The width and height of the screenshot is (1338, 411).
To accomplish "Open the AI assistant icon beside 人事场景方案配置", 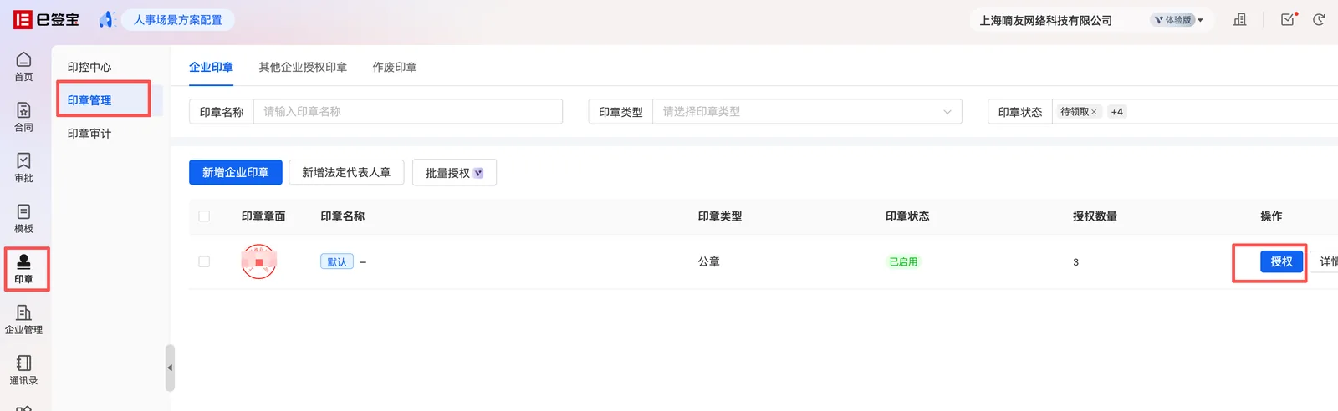I will pyautogui.click(x=106, y=19).
